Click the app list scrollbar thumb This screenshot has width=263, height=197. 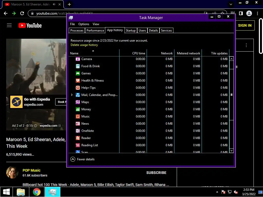click(231, 95)
